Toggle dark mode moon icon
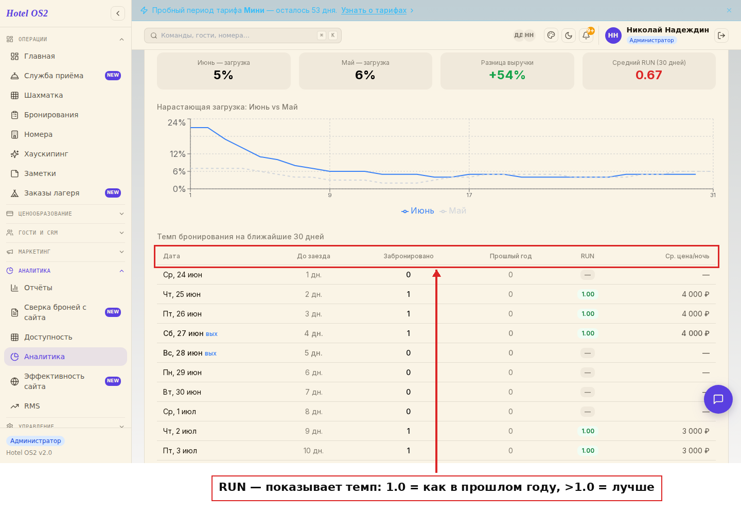741x513 pixels. pos(569,36)
